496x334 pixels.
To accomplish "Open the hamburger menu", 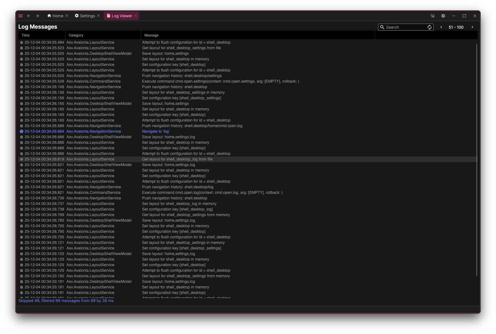I will pyautogui.click(x=20, y=16).
